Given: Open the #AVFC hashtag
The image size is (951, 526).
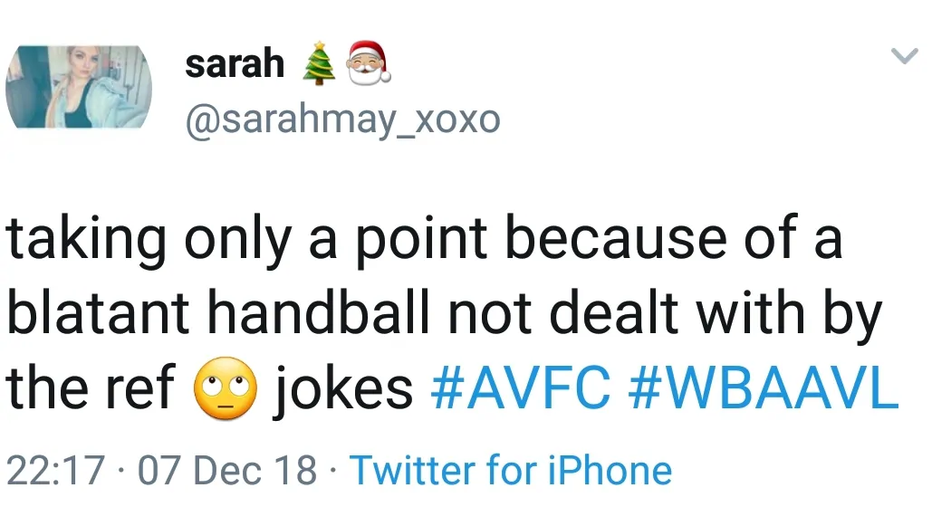Looking at the screenshot, I should (521, 389).
